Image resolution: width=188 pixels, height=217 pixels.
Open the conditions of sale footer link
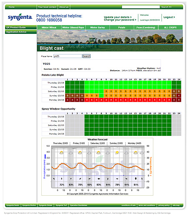point(128,205)
